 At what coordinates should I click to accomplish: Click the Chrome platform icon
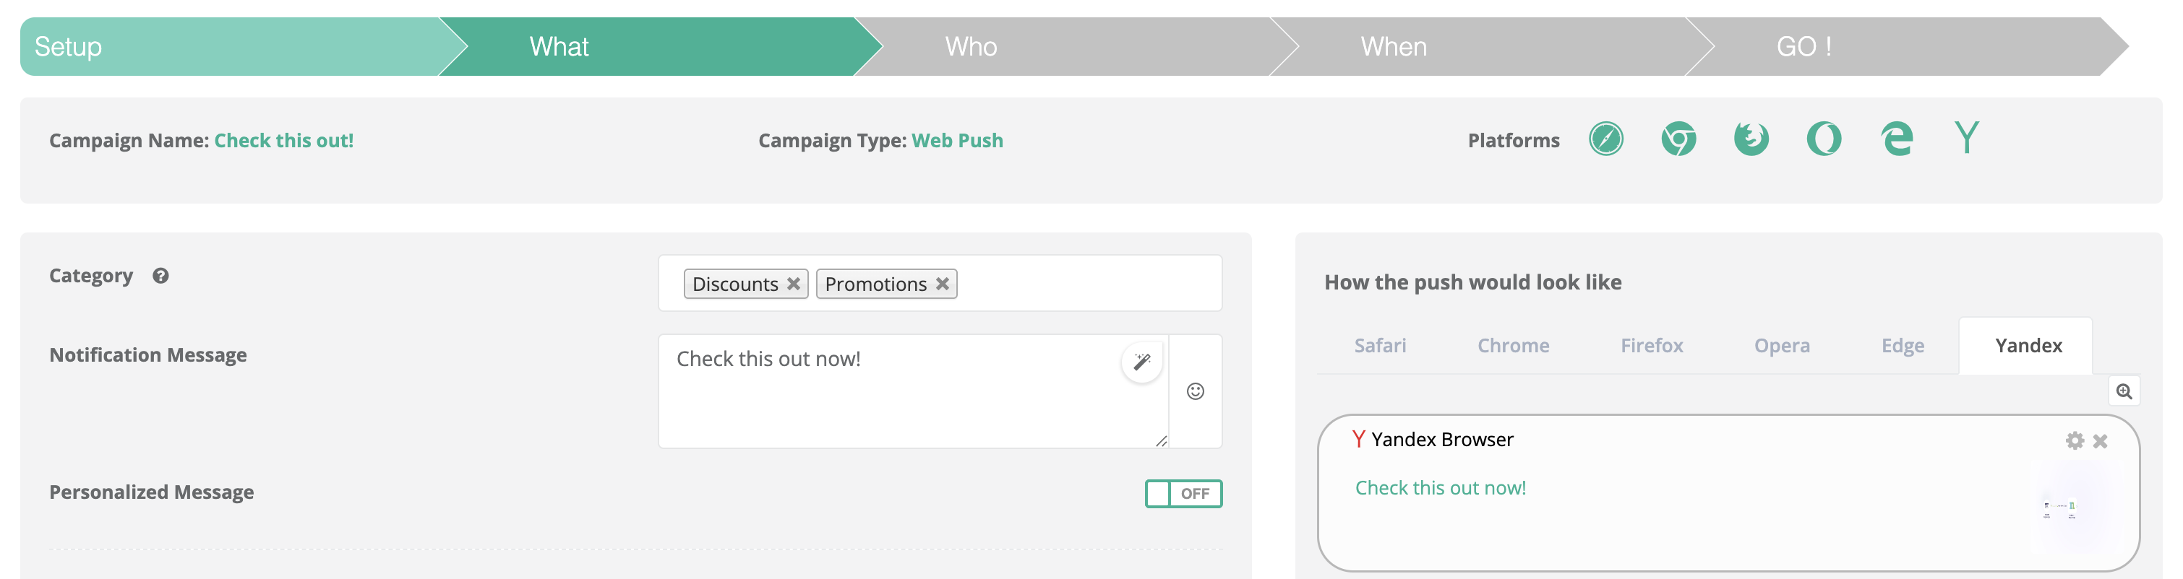pos(1678,139)
